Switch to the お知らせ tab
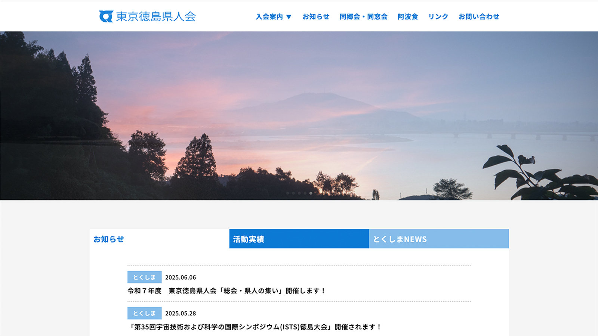The height and width of the screenshot is (336, 598). [x=160, y=239]
